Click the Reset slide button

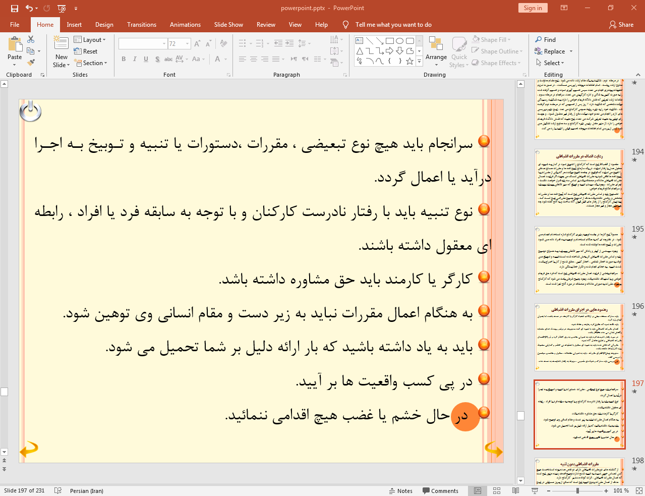[x=86, y=51]
